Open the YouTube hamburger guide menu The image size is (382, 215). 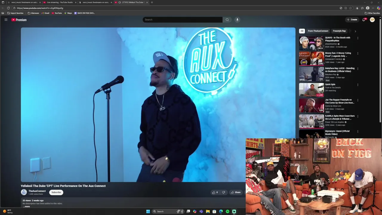tap(6, 20)
